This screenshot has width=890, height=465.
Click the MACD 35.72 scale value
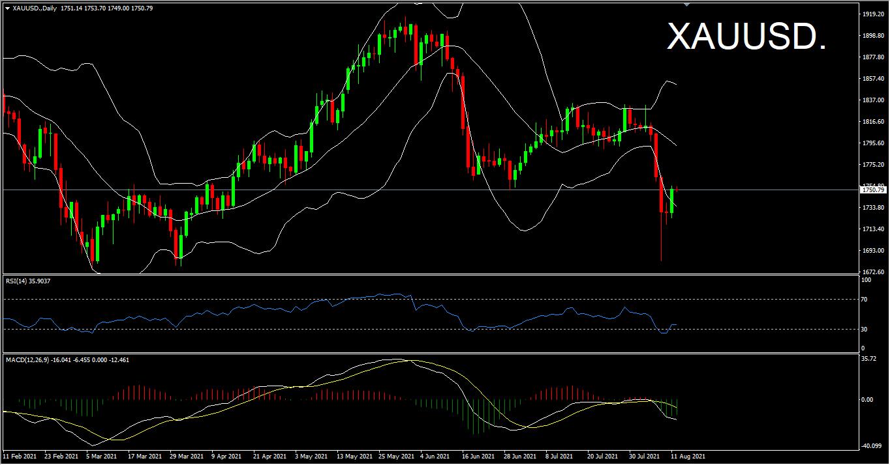(868, 359)
